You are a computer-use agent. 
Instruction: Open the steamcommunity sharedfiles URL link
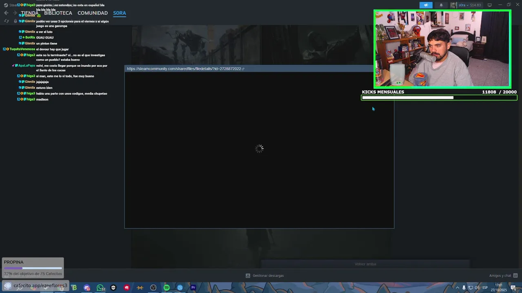[x=184, y=69]
